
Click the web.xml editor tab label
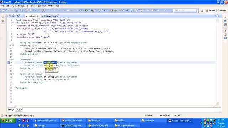tap(32, 16)
